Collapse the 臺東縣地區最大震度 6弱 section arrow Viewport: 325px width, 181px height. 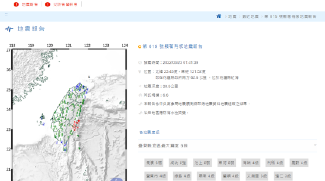tap(315, 145)
